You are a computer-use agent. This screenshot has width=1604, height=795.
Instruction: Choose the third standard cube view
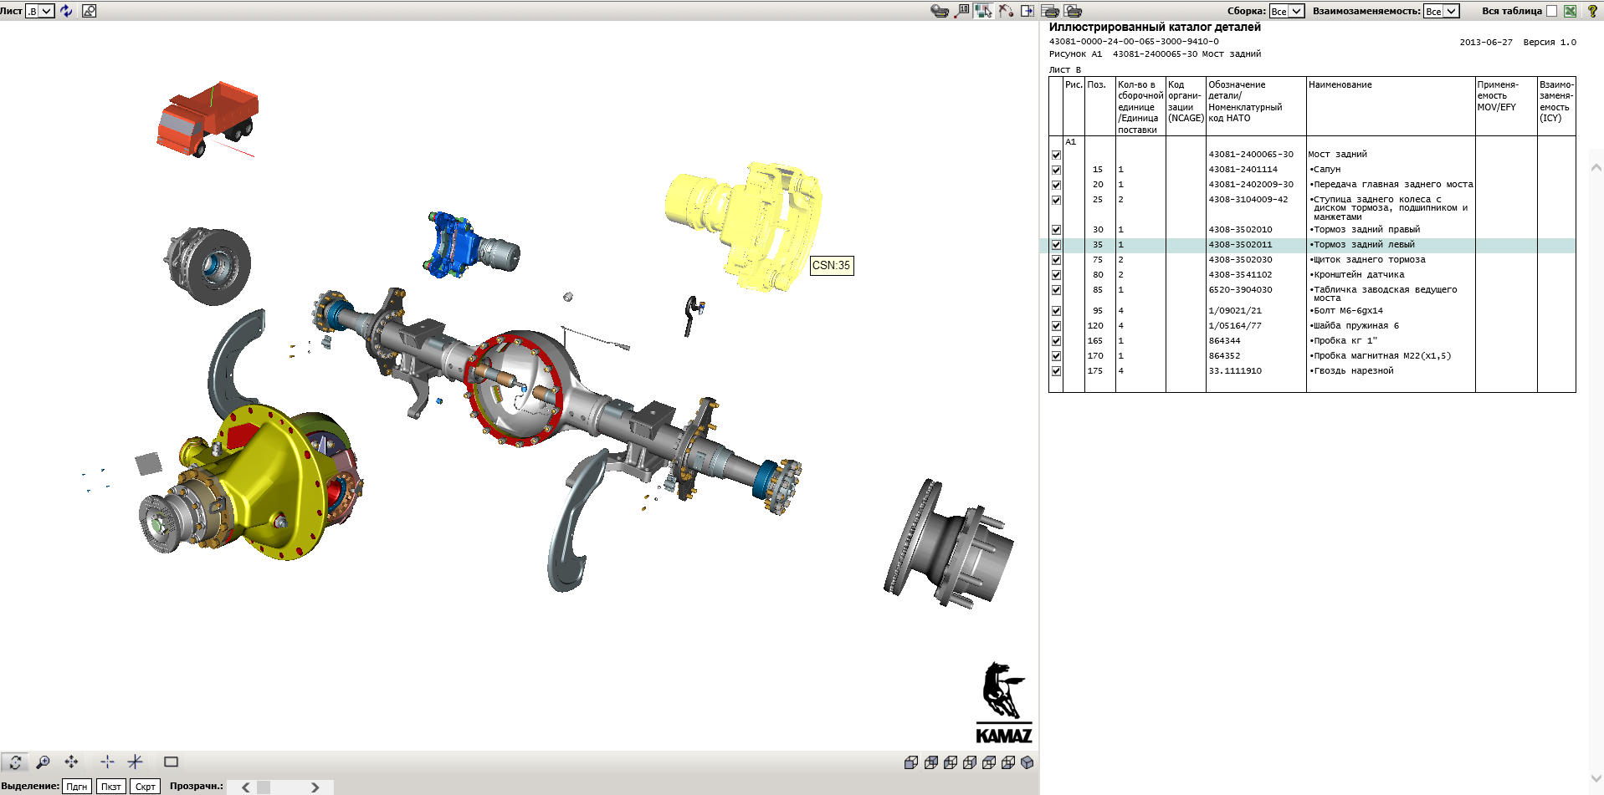951,762
